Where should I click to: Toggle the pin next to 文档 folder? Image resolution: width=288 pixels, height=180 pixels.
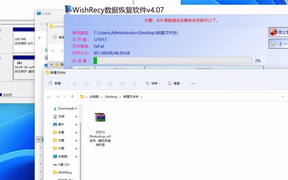coord(76,116)
